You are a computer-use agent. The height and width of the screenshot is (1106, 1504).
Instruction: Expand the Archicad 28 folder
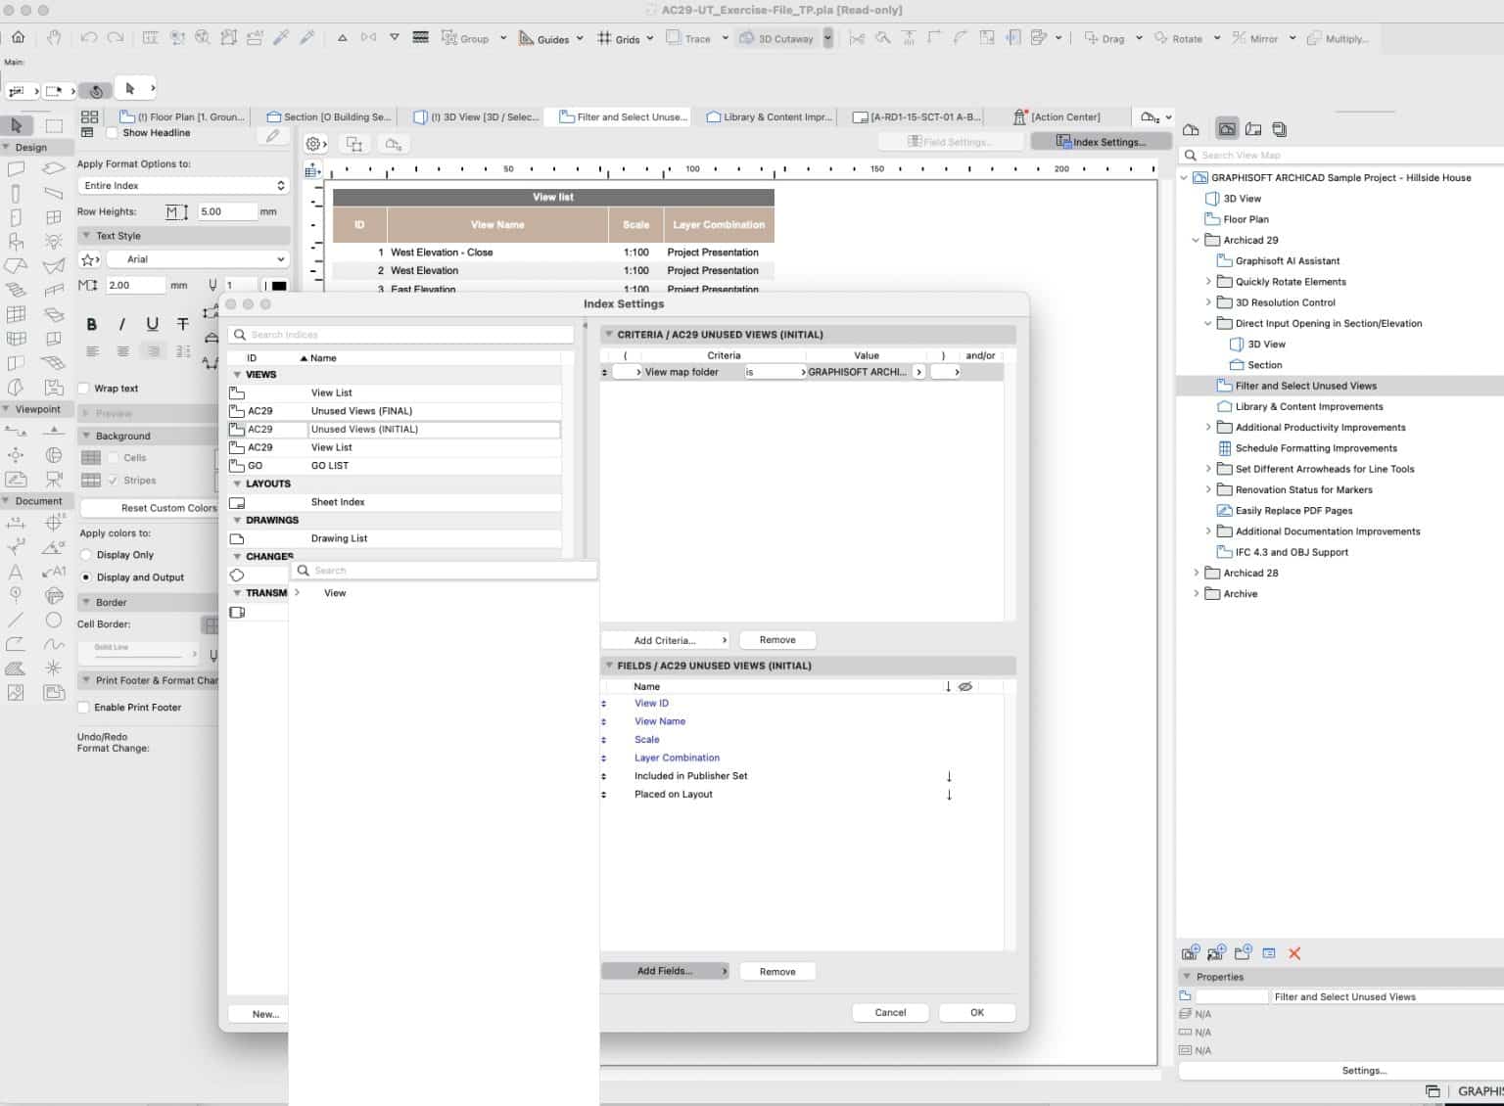coord(1196,574)
